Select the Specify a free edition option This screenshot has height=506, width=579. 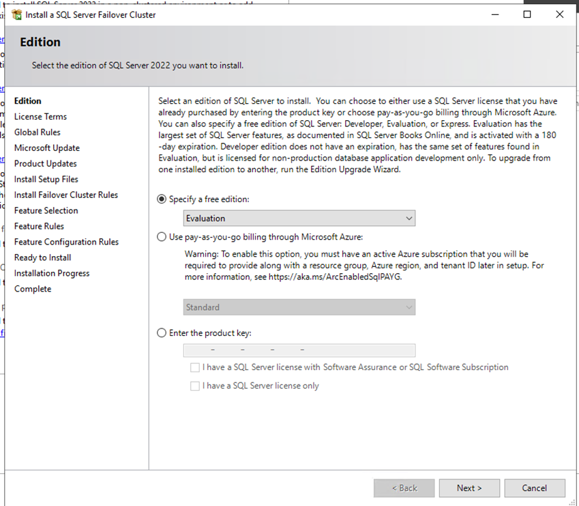click(x=162, y=199)
